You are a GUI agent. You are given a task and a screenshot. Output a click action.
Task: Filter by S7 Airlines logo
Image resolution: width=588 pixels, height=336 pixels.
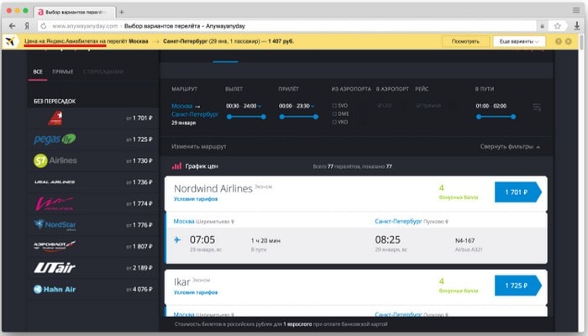click(x=55, y=160)
